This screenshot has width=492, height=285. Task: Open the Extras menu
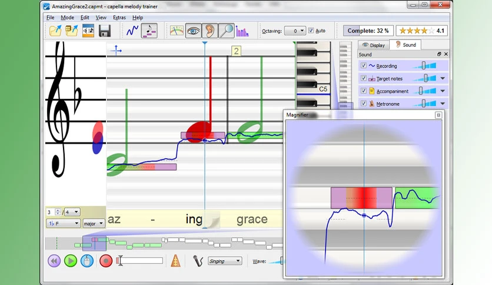(x=119, y=18)
